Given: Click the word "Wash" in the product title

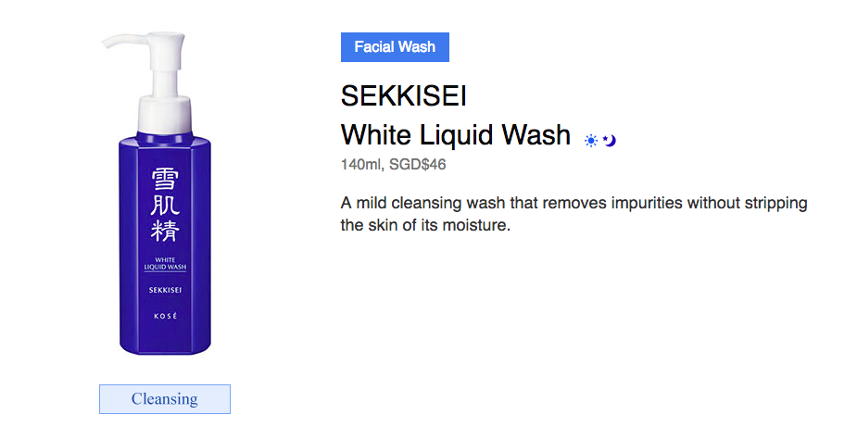Looking at the screenshot, I should pos(536,135).
